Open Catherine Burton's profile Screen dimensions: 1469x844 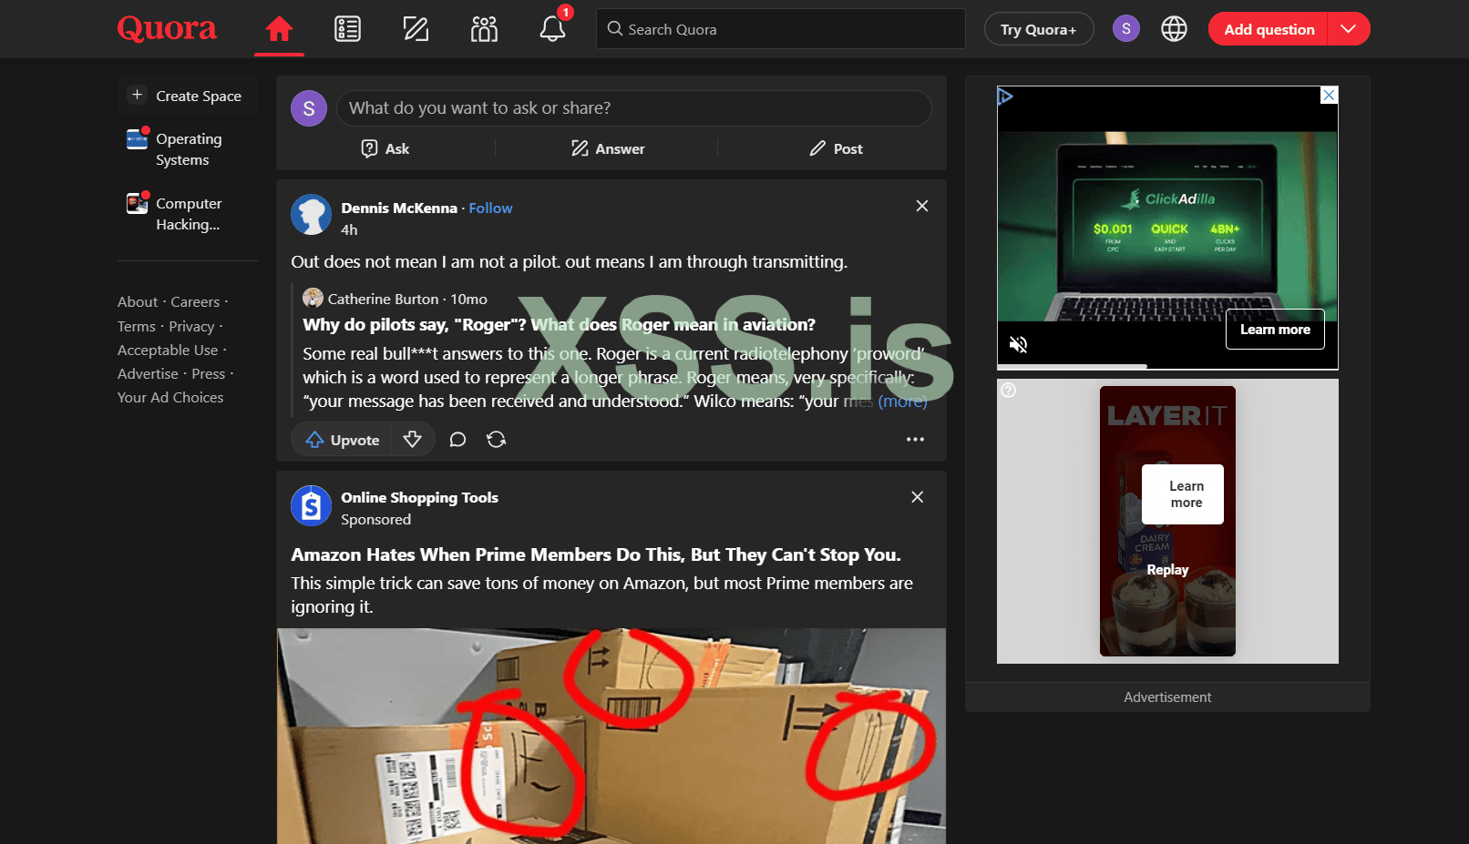(x=384, y=300)
